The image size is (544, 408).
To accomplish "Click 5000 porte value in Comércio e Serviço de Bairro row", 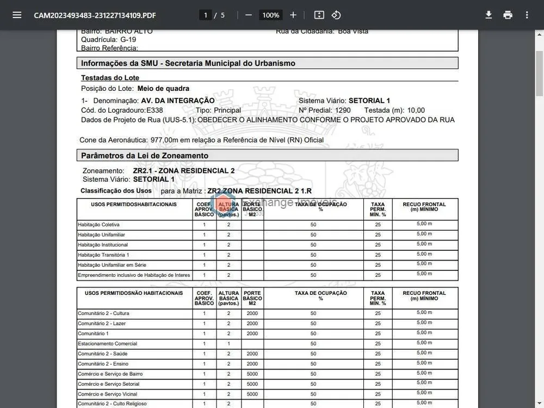I will point(252,374).
